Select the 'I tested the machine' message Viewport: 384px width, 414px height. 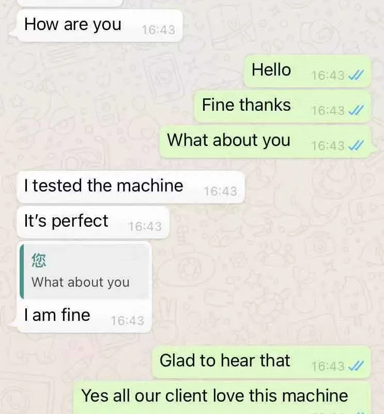click(x=131, y=187)
